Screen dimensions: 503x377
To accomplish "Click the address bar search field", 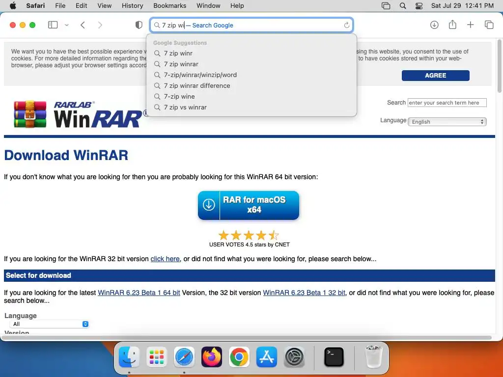I will [251, 25].
